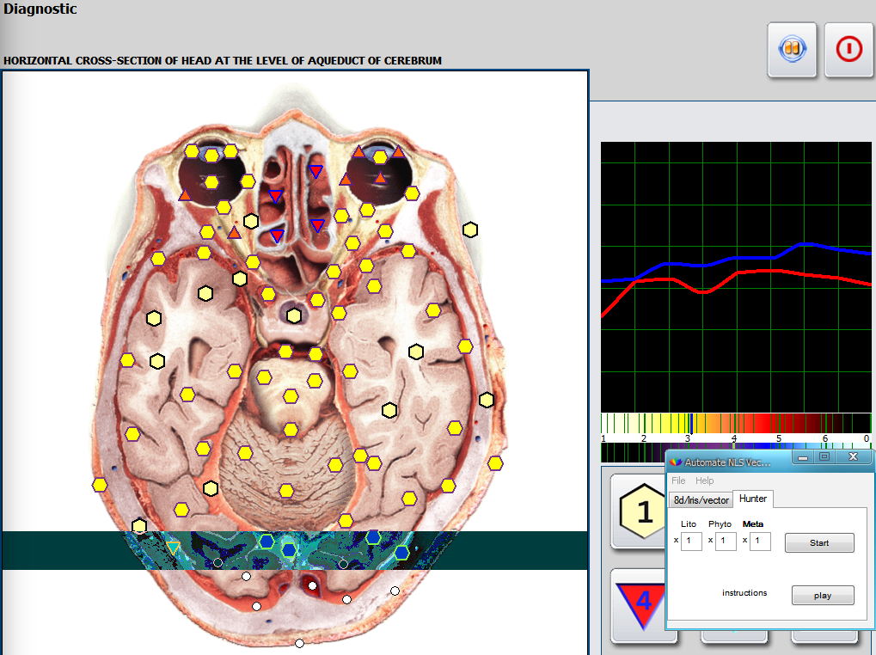Click the red power stop button
Image resolution: width=876 pixels, height=655 pixels.
(x=848, y=50)
